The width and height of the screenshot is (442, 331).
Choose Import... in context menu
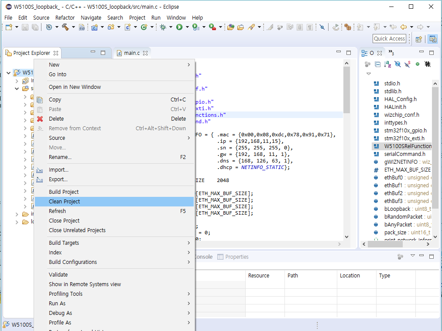(114, 170)
